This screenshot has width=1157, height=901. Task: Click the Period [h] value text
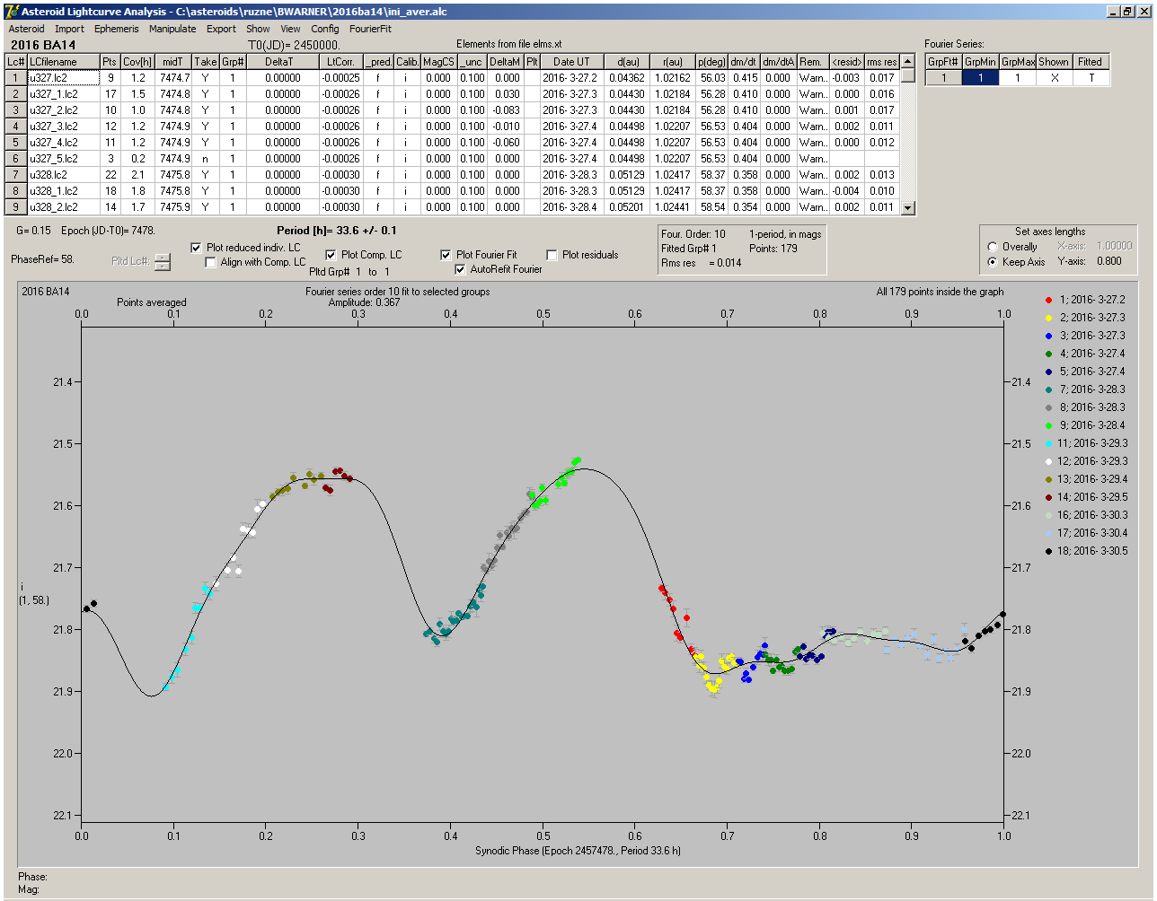337,231
